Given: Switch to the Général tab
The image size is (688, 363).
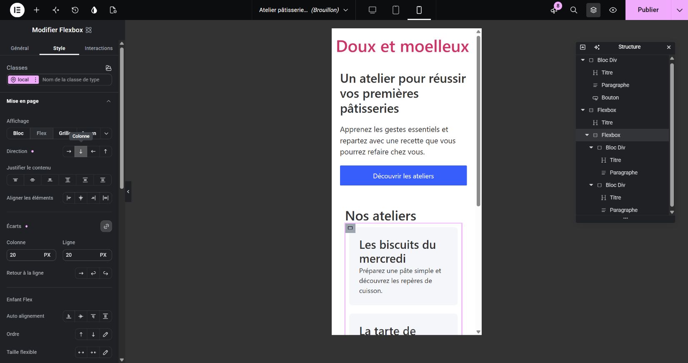Looking at the screenshot, I should tap(20, 48).
